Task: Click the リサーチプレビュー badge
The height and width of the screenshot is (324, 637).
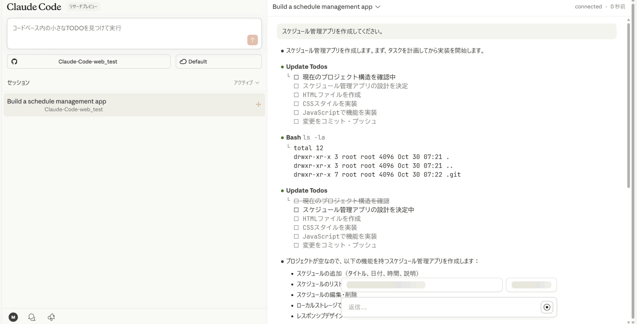Action: click(83, 7)
